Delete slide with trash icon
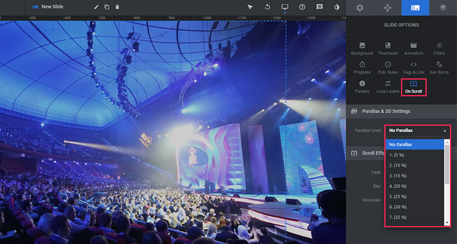This screenshot has width=457, height=244. pyautogui.click(x=117, y=7)
